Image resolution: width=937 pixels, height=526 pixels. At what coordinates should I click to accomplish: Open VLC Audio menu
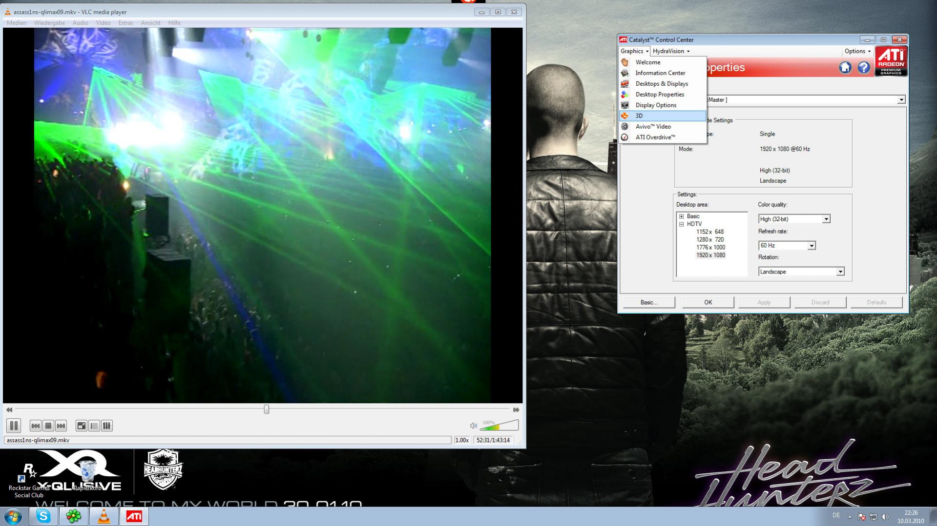point(81,23)
